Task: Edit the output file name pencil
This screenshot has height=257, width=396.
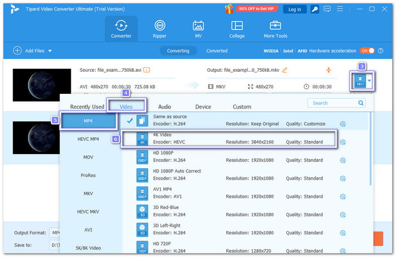Action: point(285,70)
